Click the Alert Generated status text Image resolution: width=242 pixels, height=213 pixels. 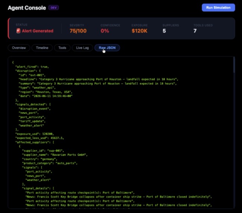38,31
